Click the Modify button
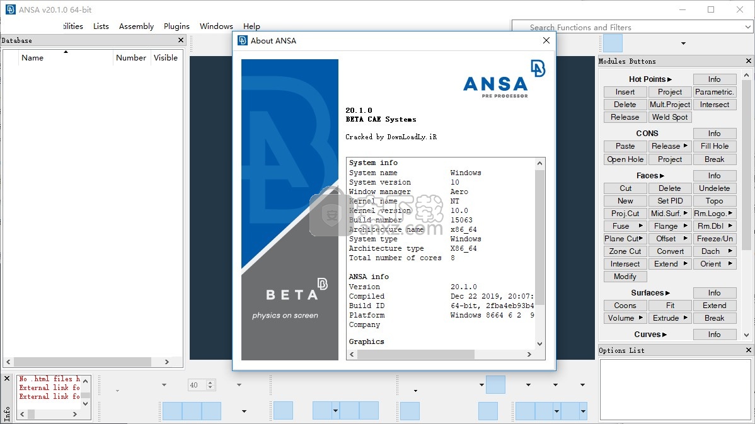 (x=625, y=276)
